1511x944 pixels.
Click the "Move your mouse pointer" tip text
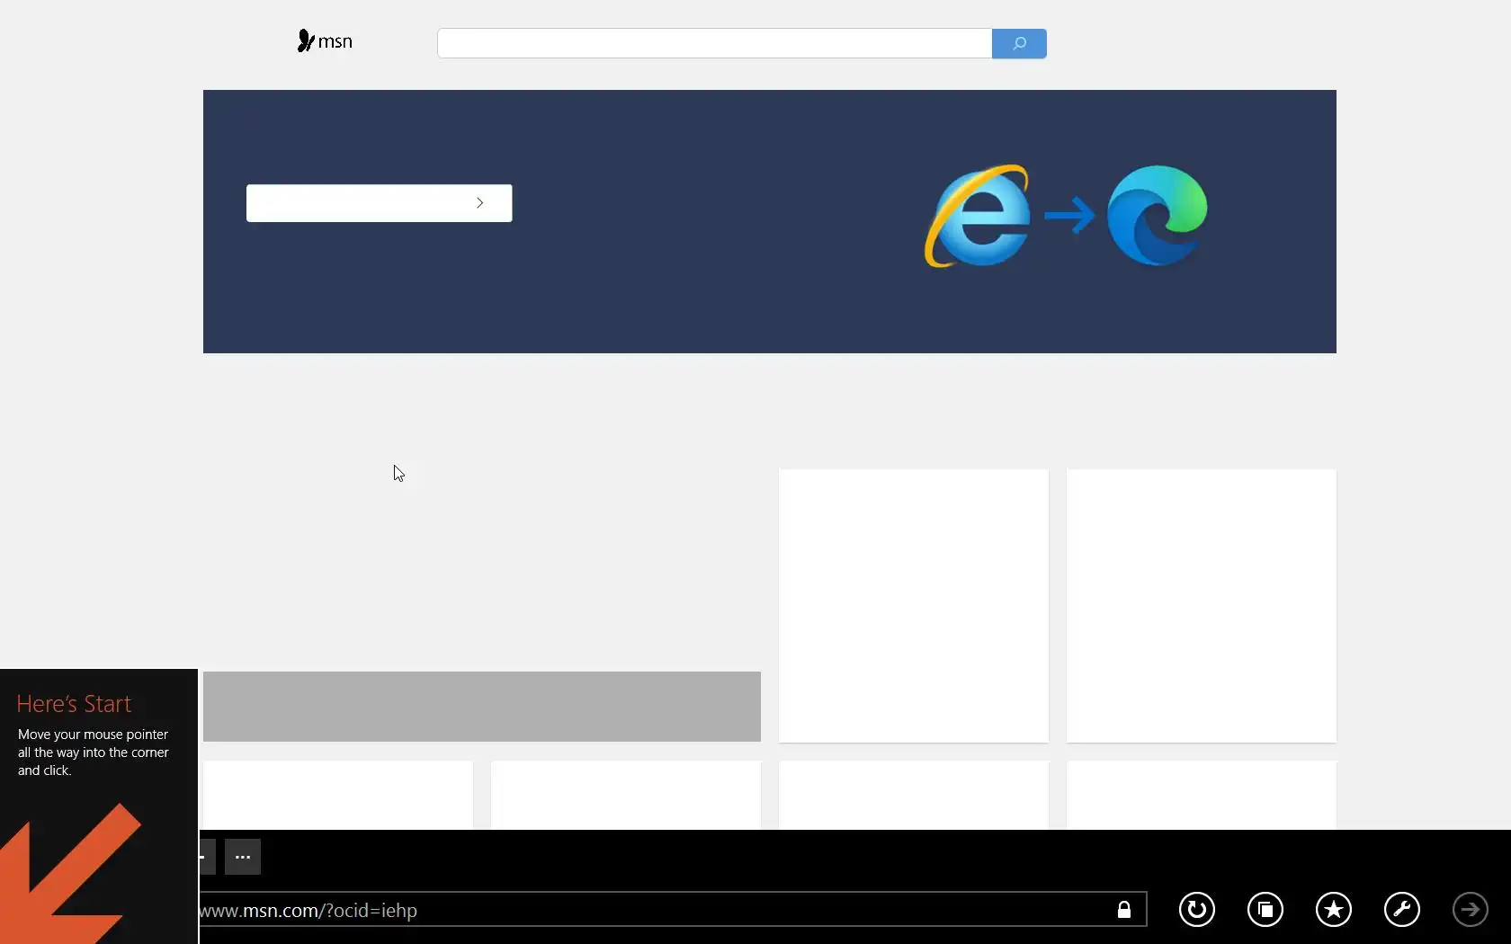(93, 753)
